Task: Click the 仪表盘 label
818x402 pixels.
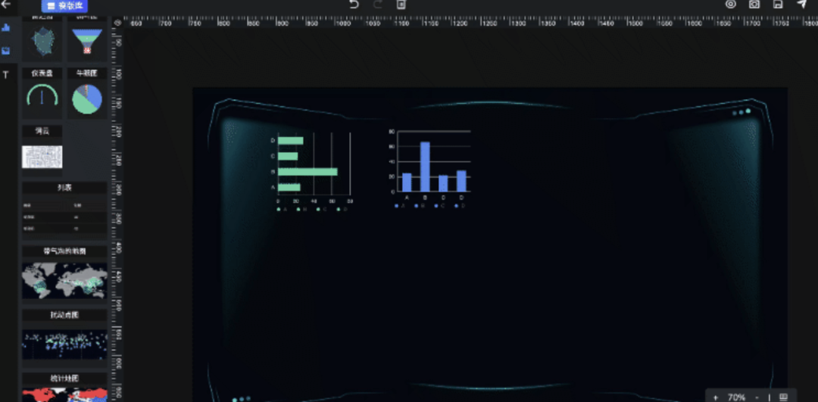Action: (42, 73)
